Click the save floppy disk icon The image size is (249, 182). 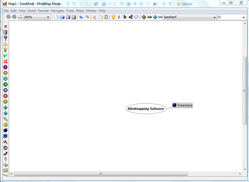coord(68,17)
